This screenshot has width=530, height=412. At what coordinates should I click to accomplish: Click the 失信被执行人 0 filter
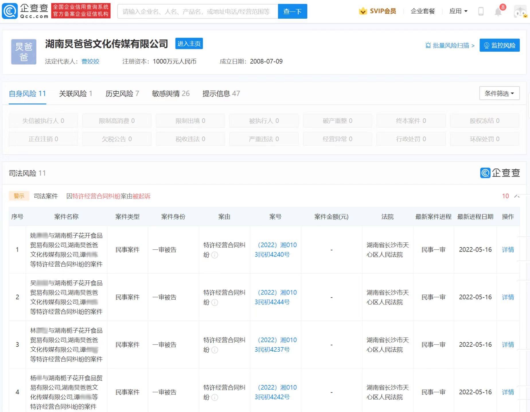click(43, 121)
